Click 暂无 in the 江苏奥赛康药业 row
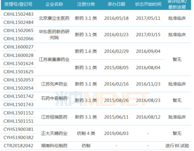The image size is (194, 151). [x=177, y=60]
